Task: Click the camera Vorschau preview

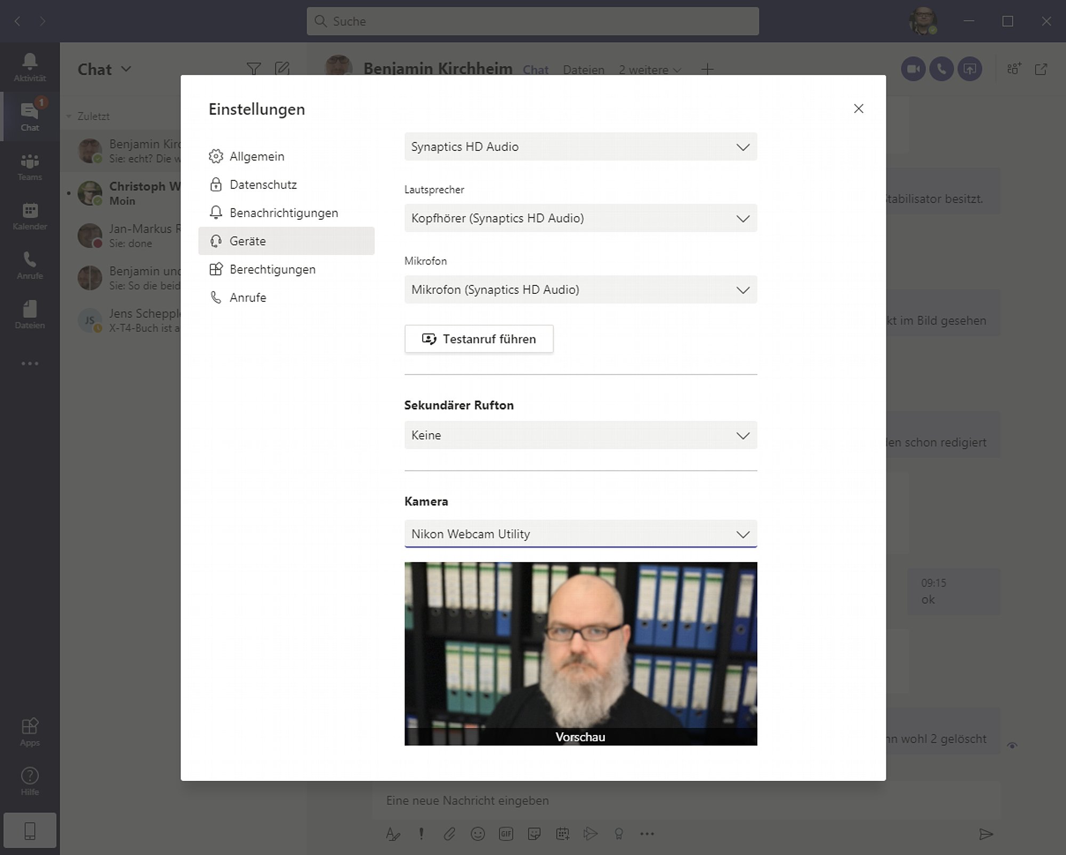Action: tap(580, 654)
